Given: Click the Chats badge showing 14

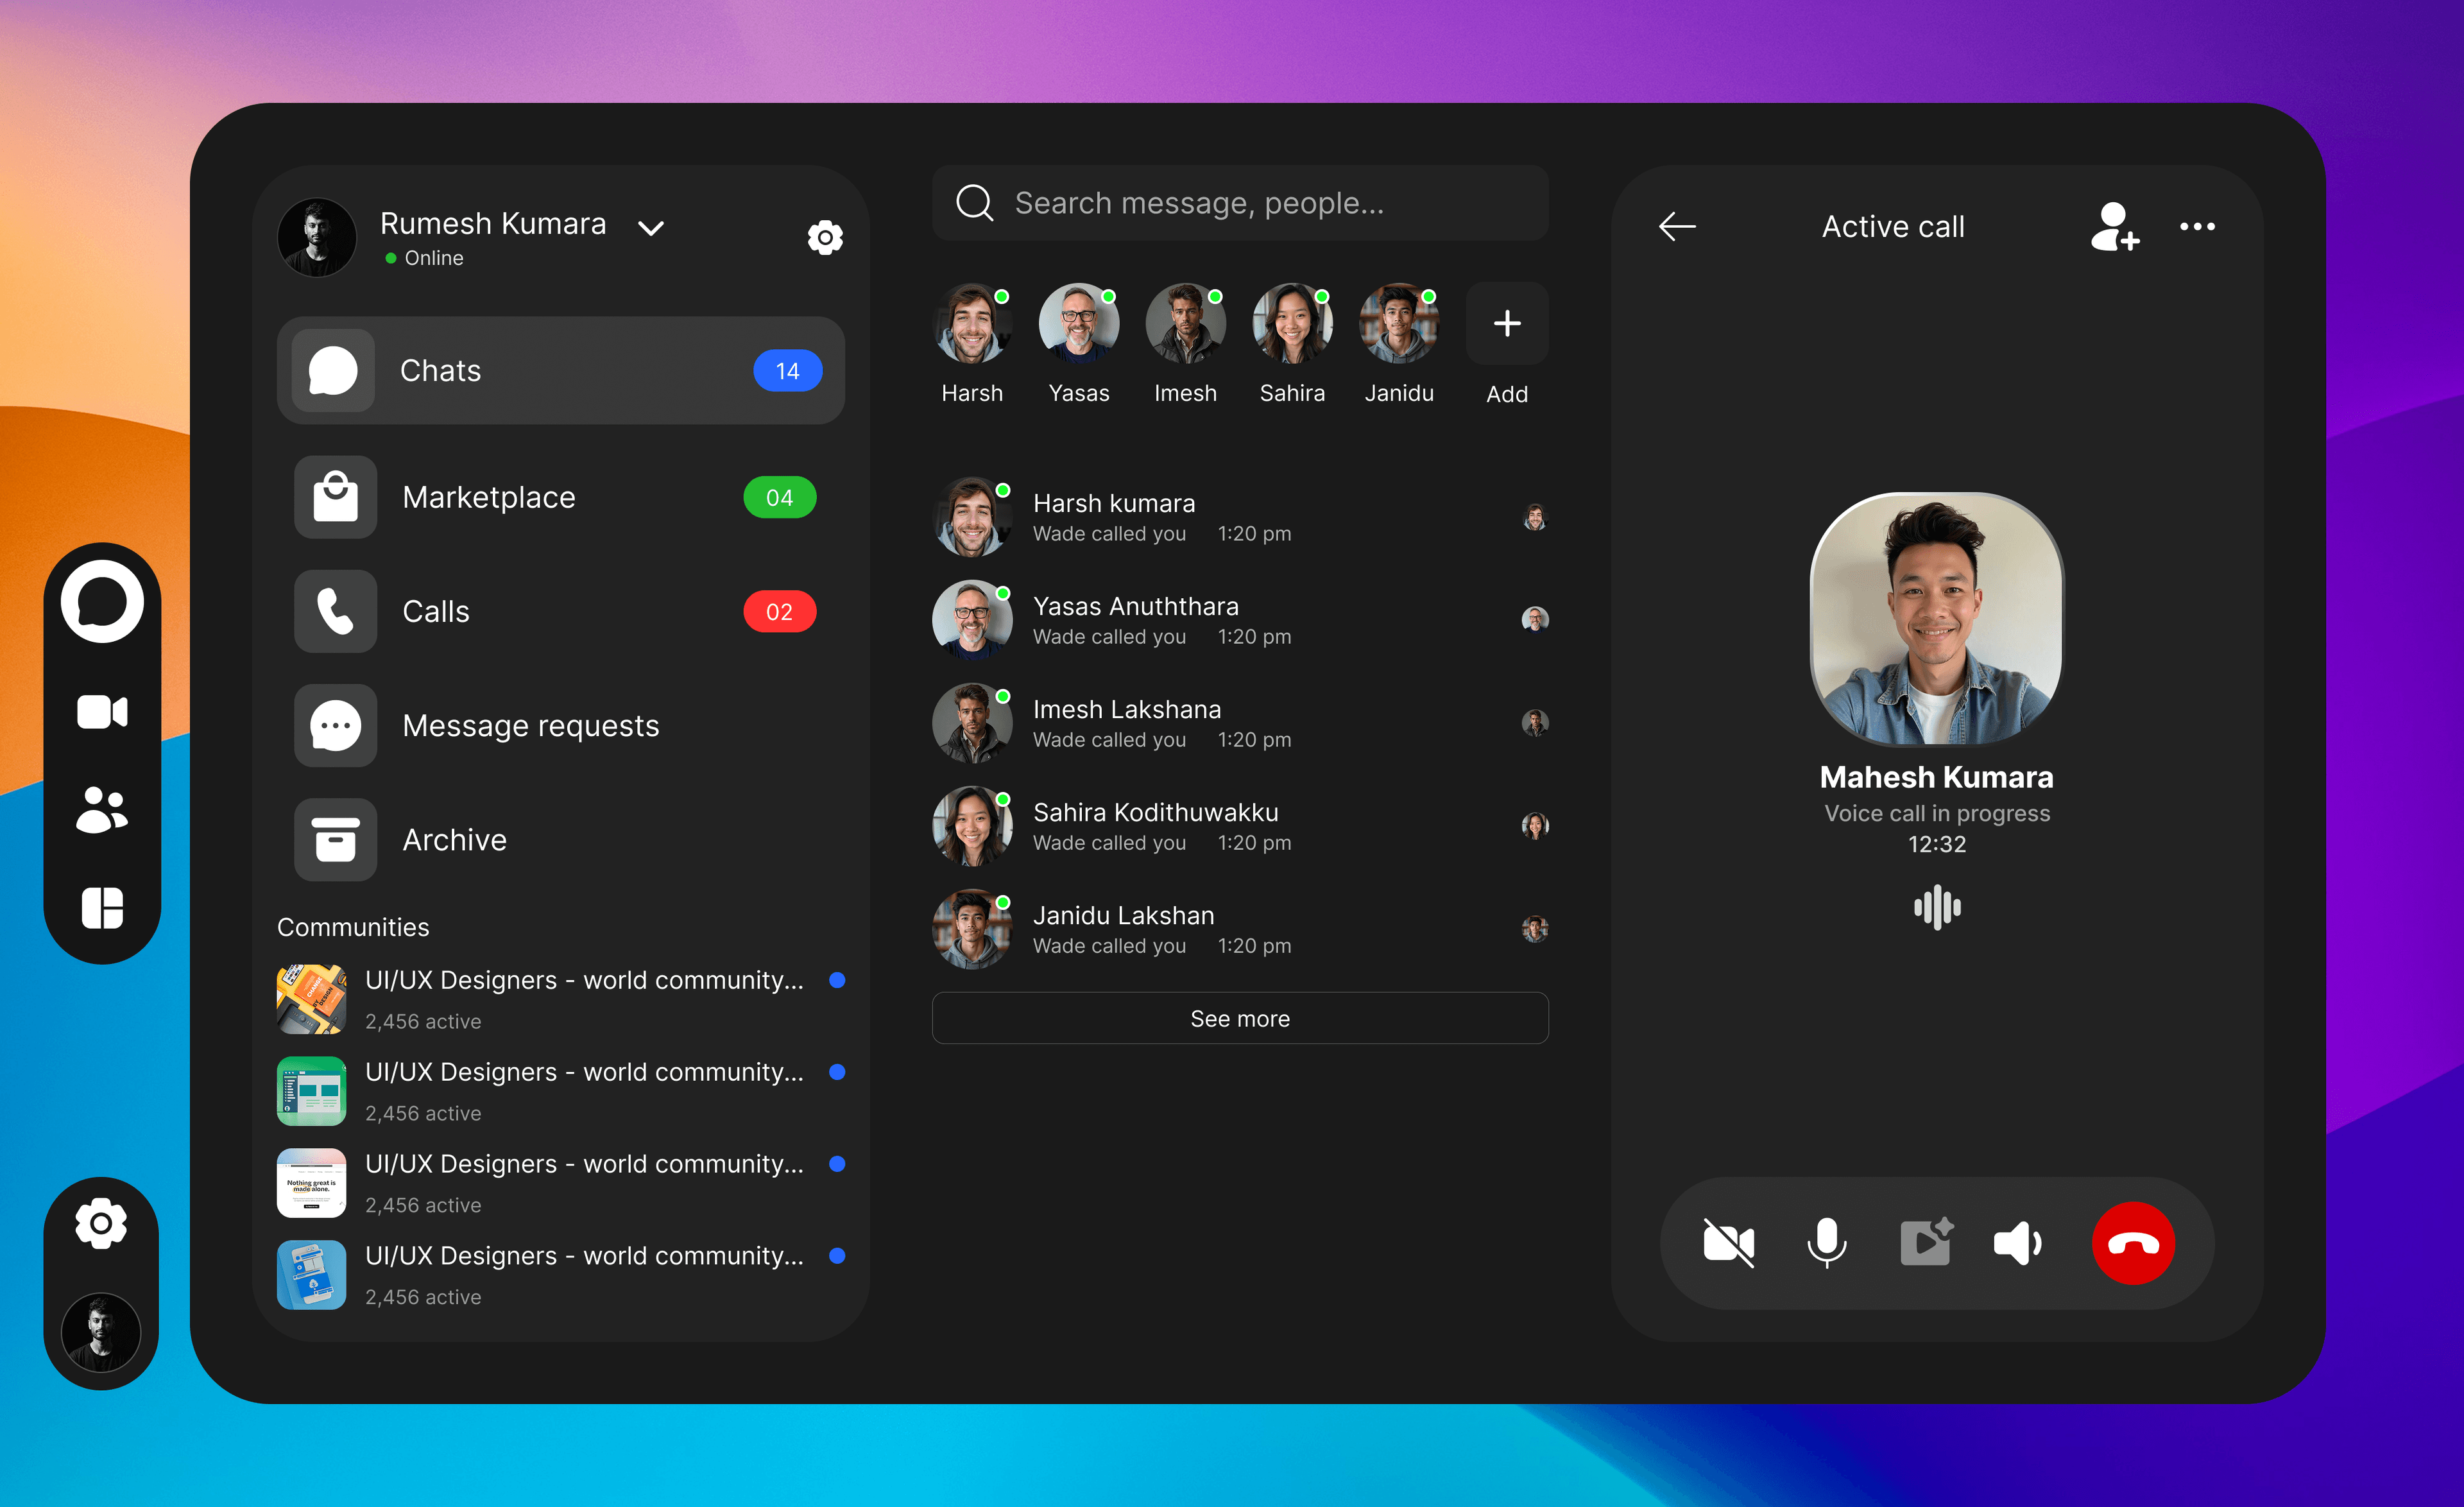Looking at the screenshot, I should 788,371.
